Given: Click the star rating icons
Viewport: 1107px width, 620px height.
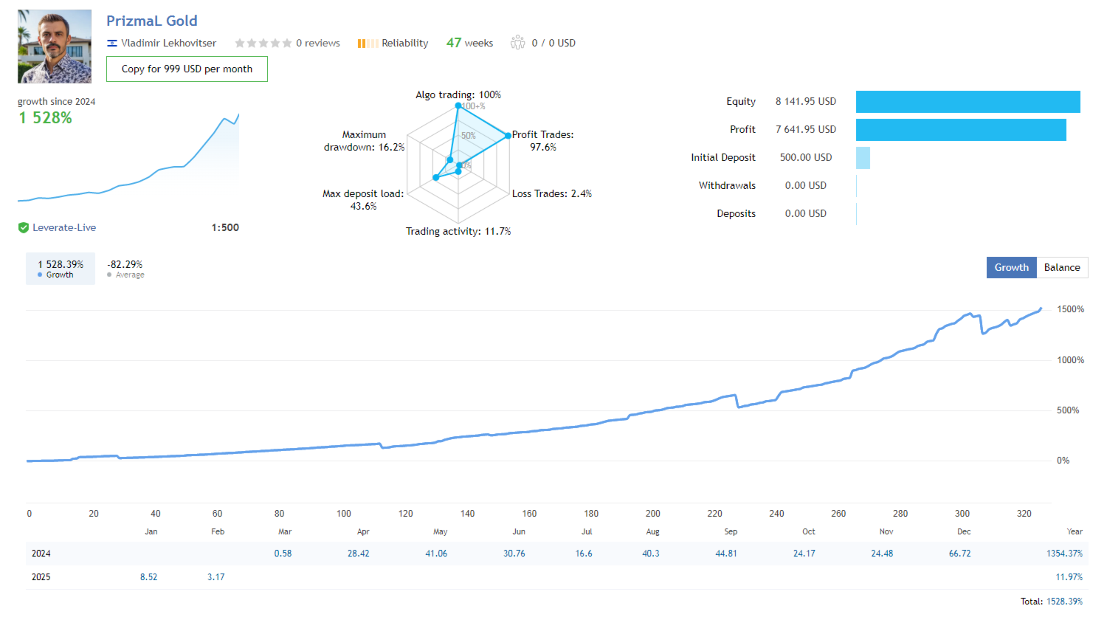Looking at the screenshot, I should coord(263,44).
